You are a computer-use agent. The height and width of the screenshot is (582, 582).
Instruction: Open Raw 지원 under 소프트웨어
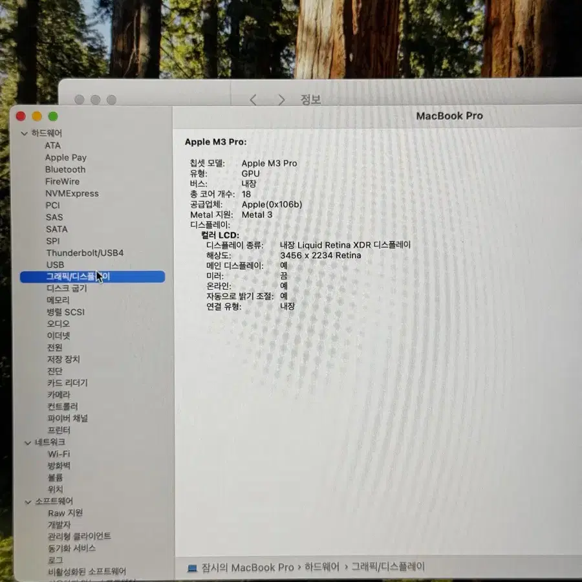pos(65,513)
